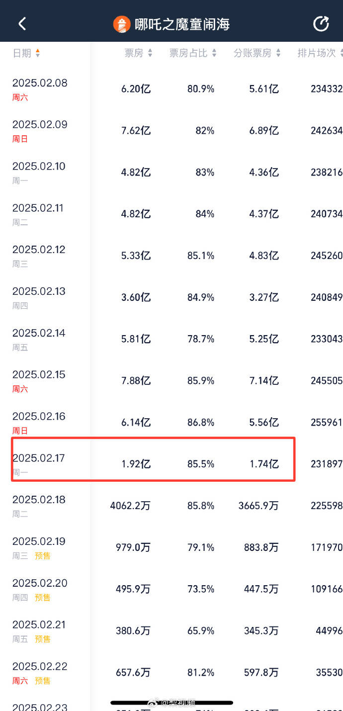Tap the movie title 哪吒之魔童闹海

pos(182,24)
